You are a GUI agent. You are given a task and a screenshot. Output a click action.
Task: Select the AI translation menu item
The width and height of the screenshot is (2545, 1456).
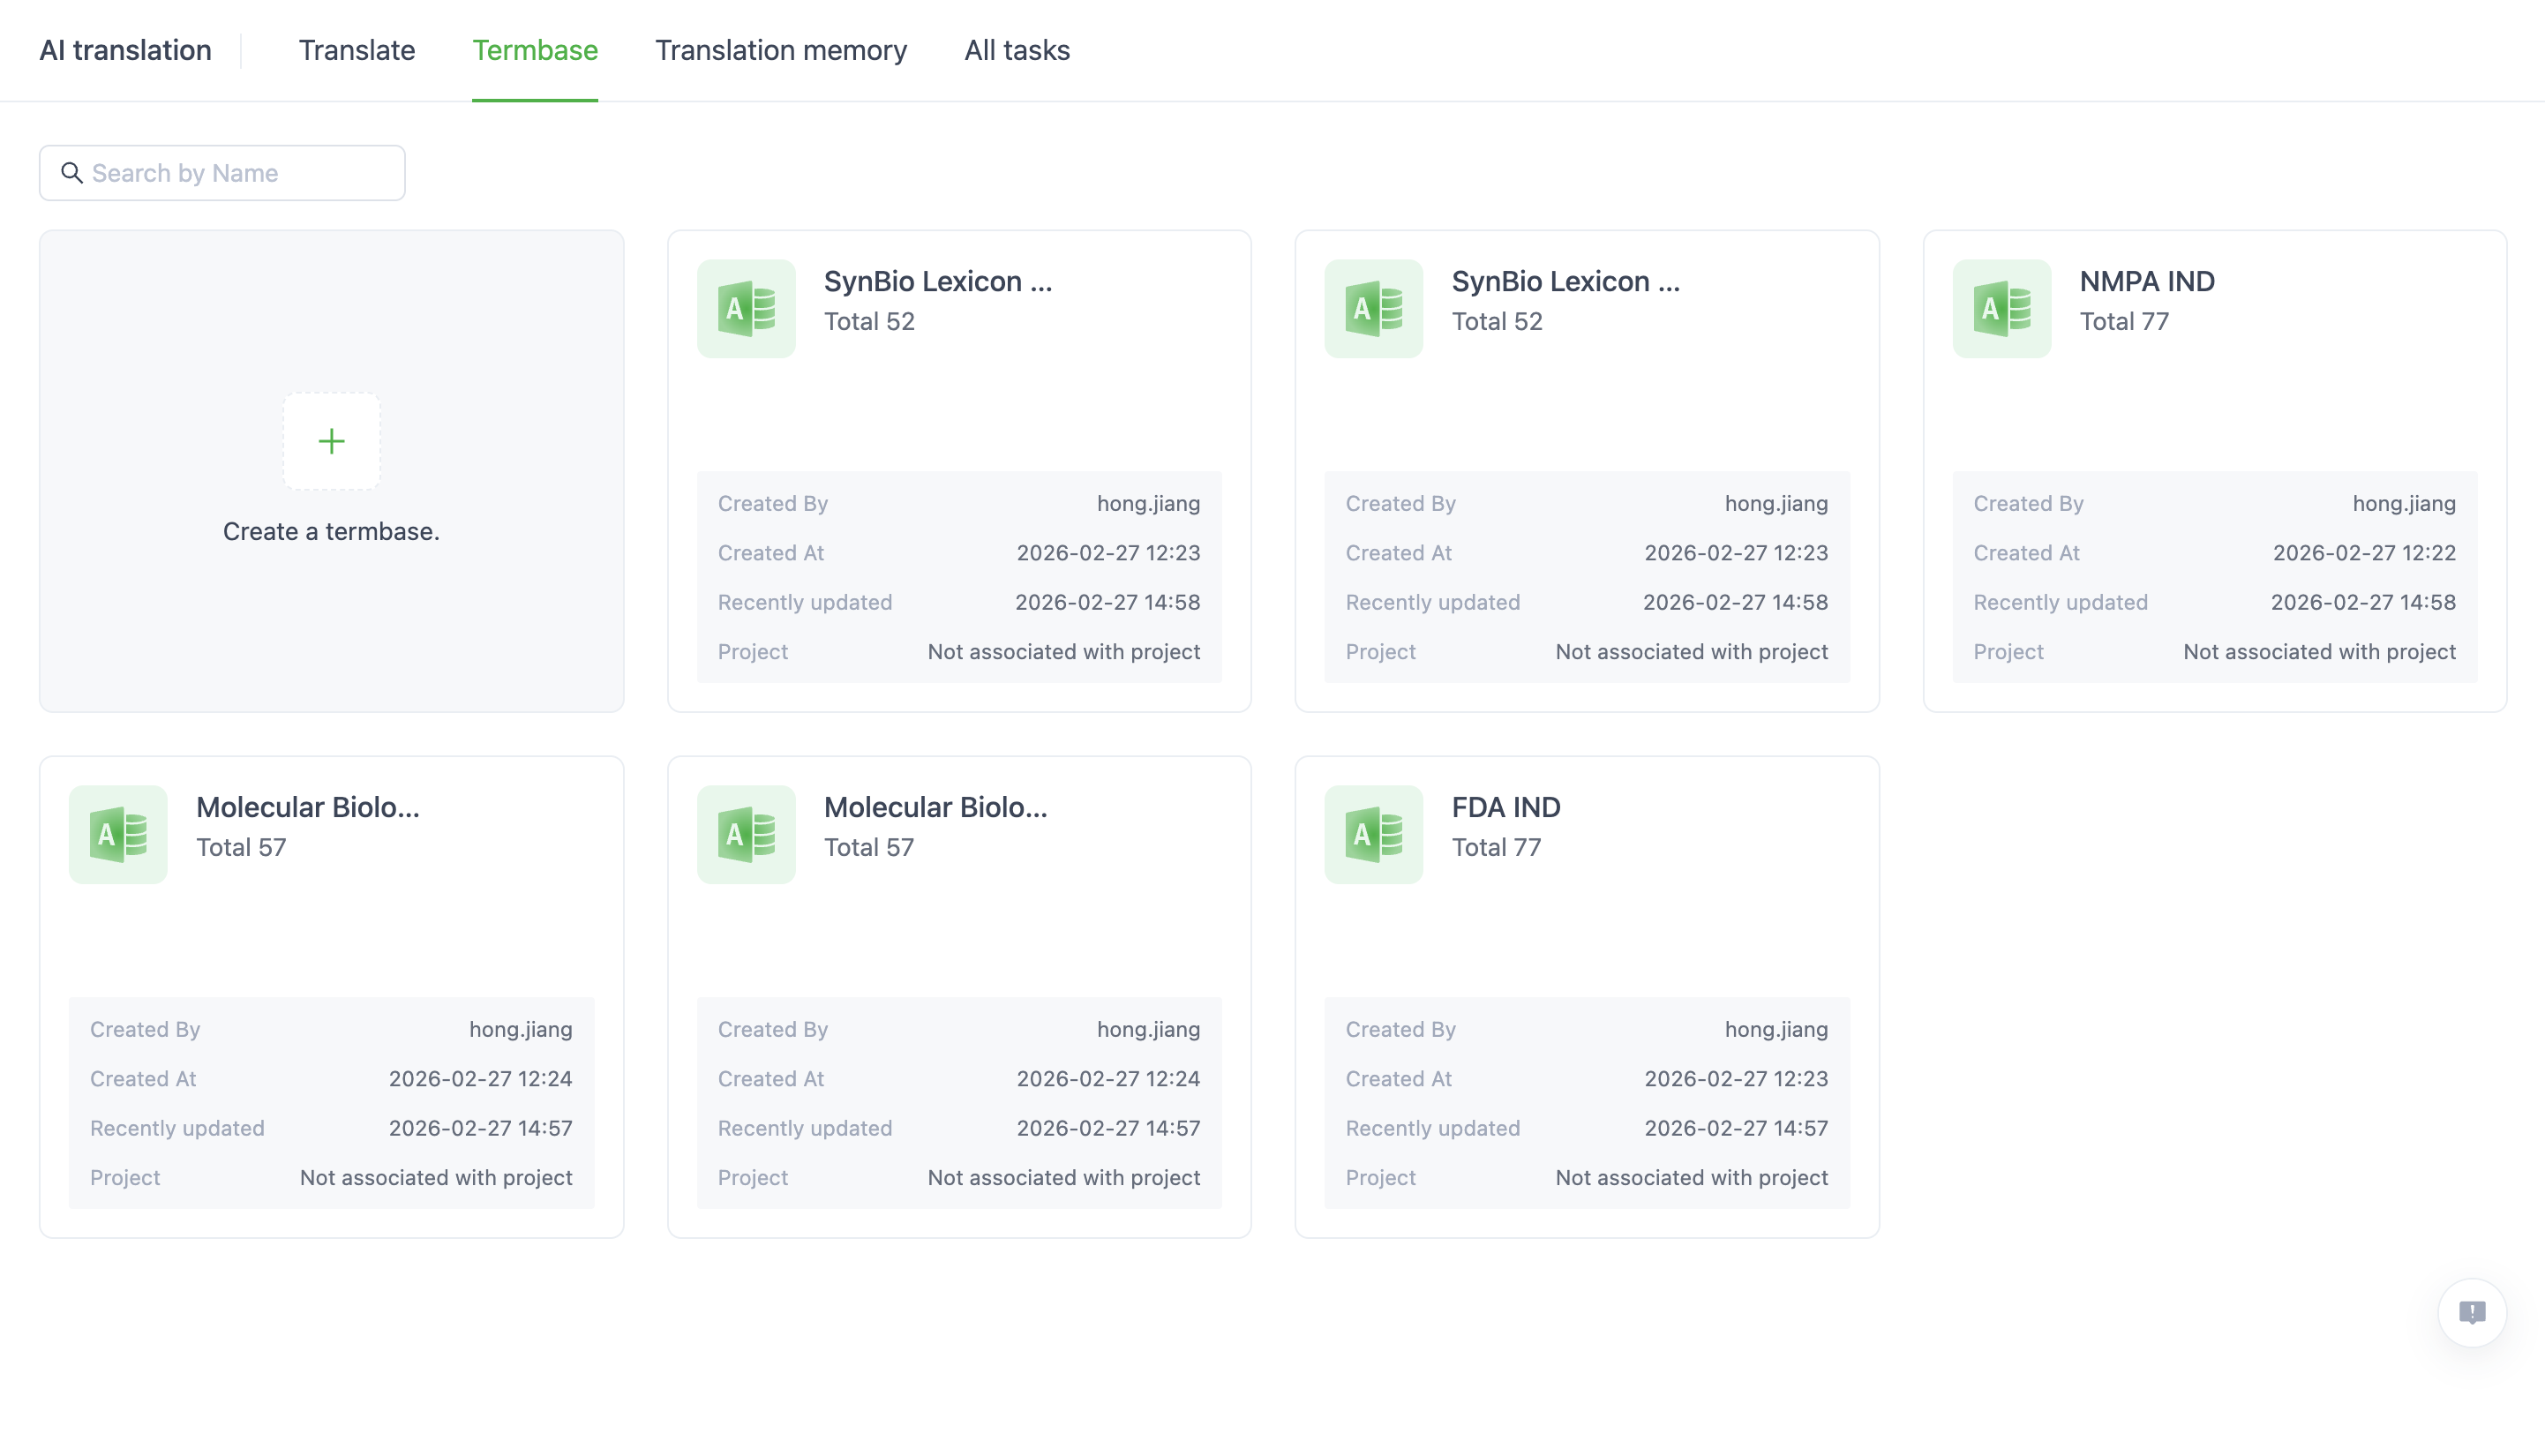click(x=124, y=50)
